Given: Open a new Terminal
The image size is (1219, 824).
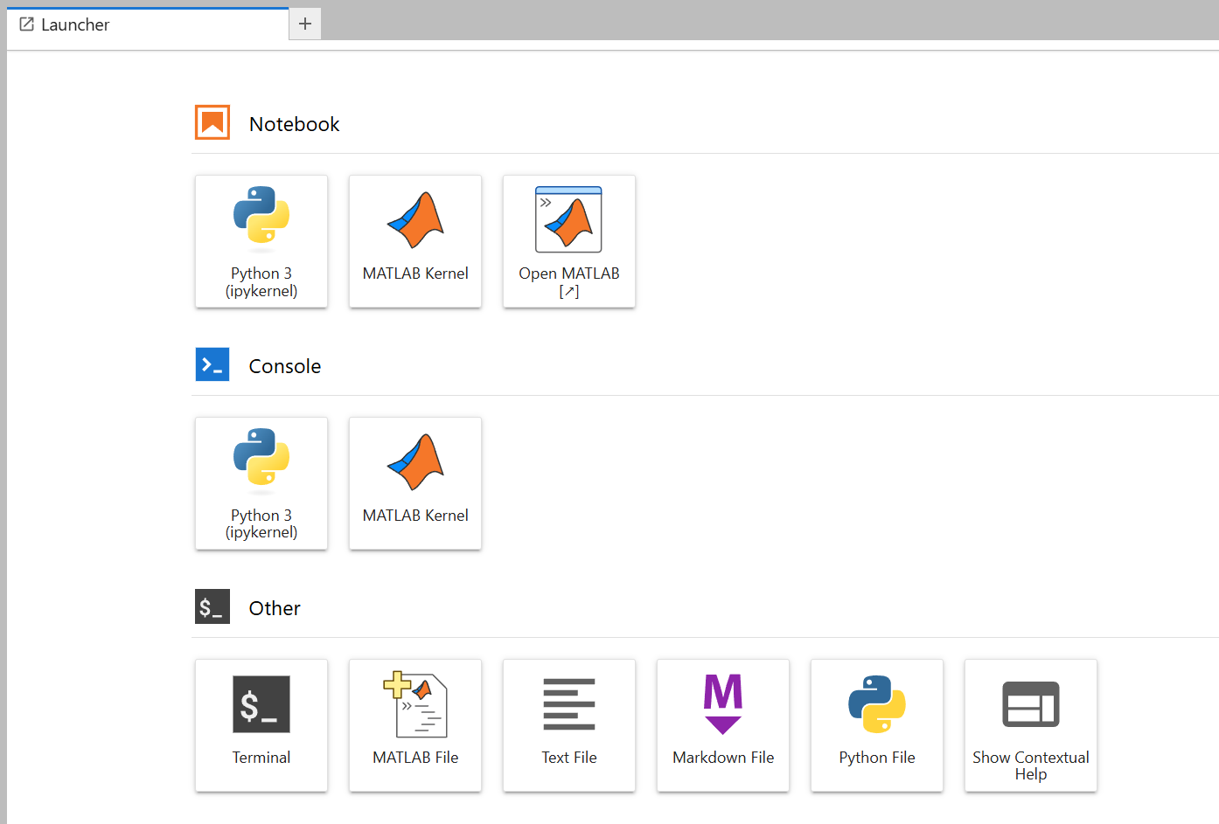Looking at the screenshot, I should pyautogui.click(x=261, y=725).
